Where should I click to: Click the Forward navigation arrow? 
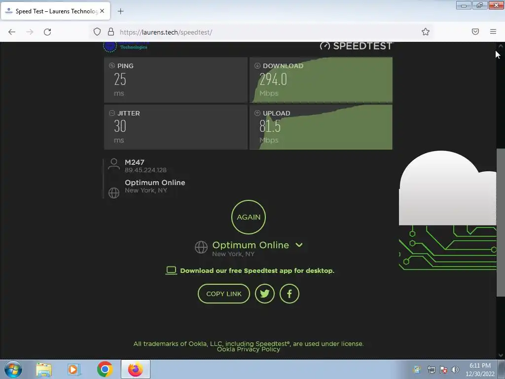30,32
